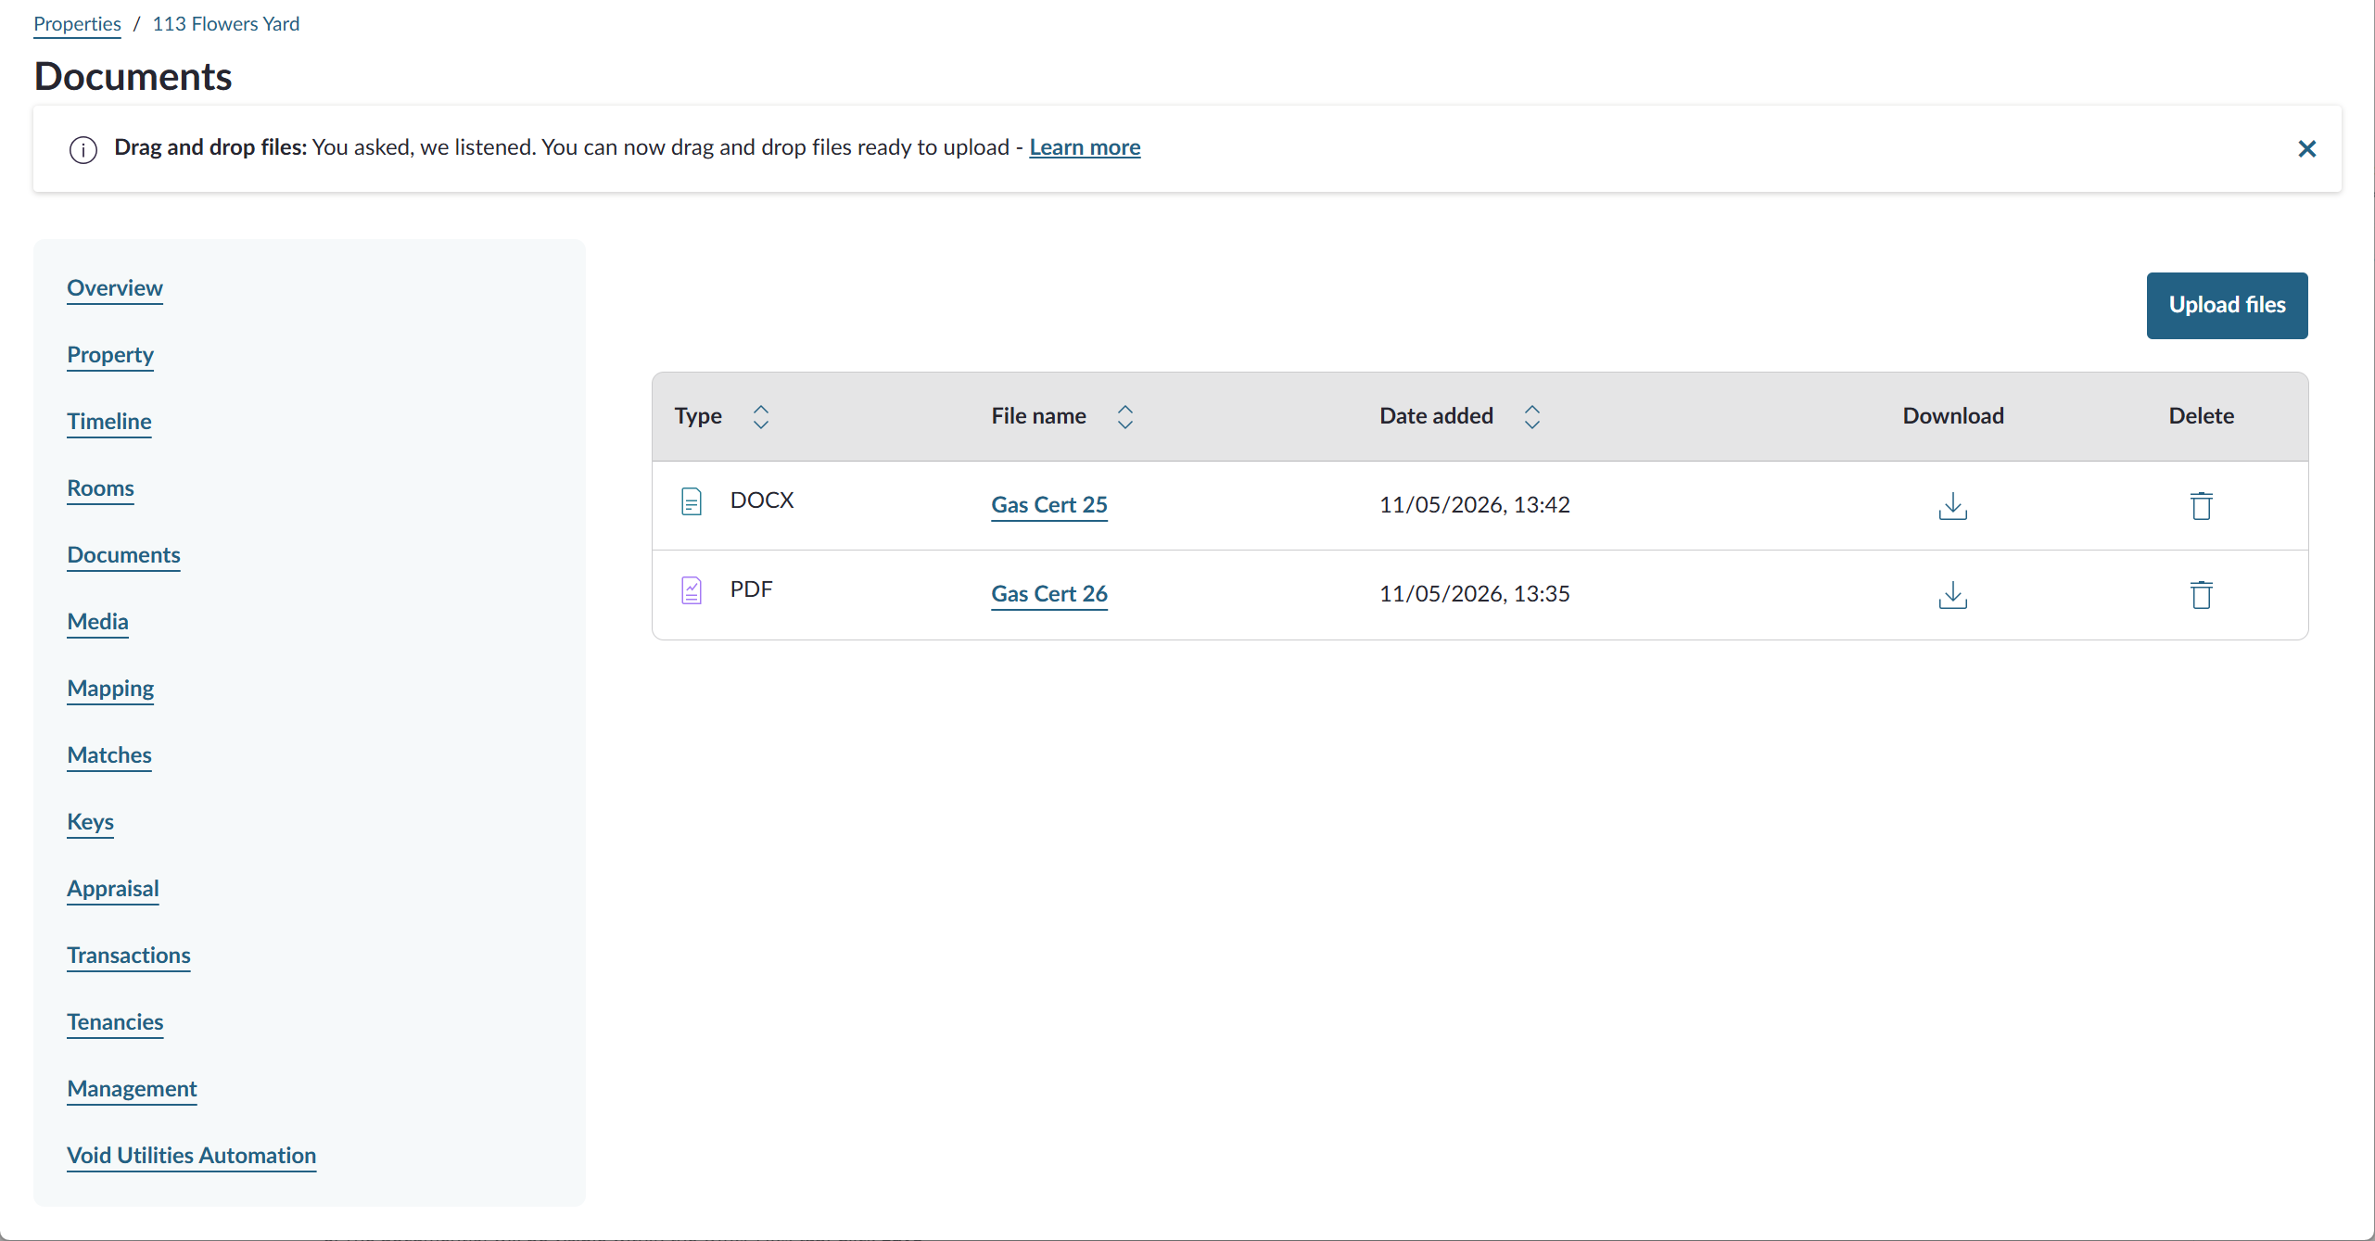Go to the Mapping section
This screenshot has height=1241, width=2375.
110,689
